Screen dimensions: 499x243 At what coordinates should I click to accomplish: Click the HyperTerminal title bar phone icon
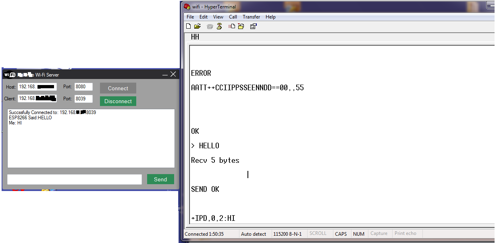[x=187, y=6]
